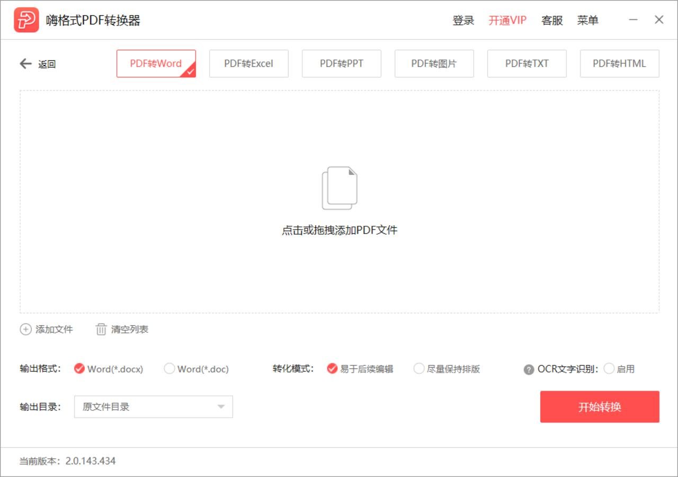Switch to the PDF转Excel tab
This screenshot has width=678, height=477.
pos(249,63)
